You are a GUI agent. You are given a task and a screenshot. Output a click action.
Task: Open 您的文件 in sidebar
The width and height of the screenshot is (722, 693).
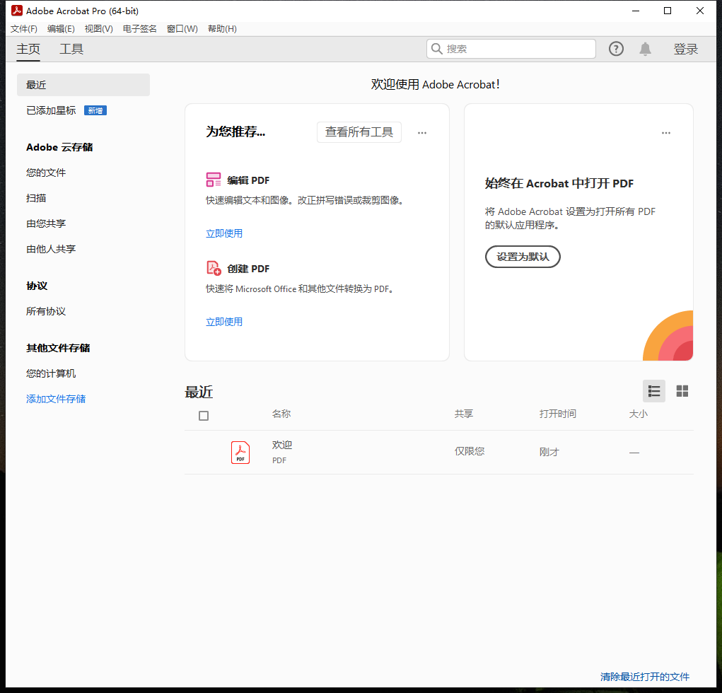pos(45,173)
